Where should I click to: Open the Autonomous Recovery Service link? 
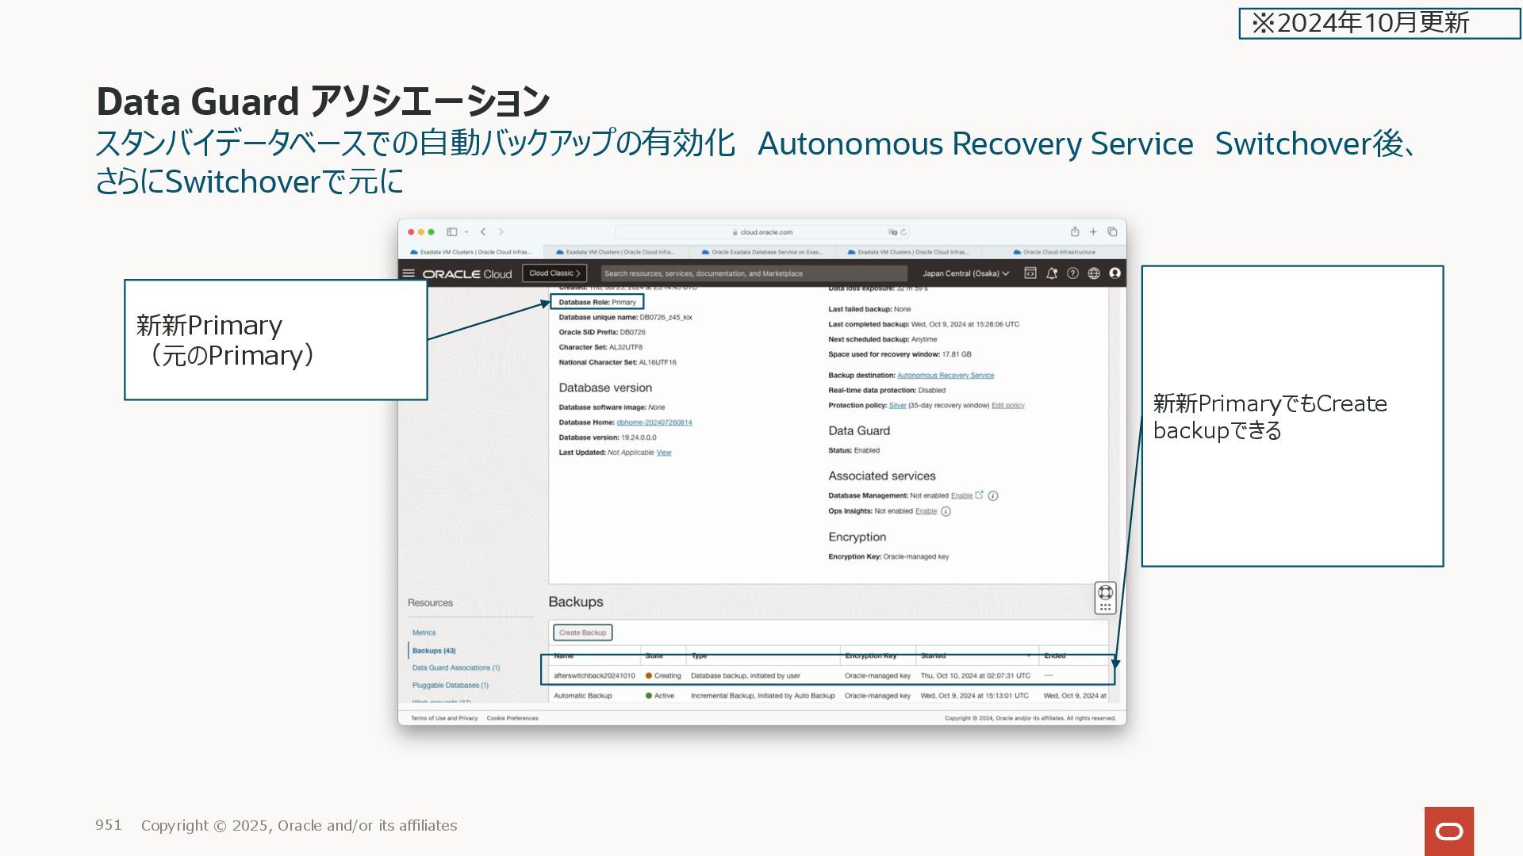click(x=945, y=376)
